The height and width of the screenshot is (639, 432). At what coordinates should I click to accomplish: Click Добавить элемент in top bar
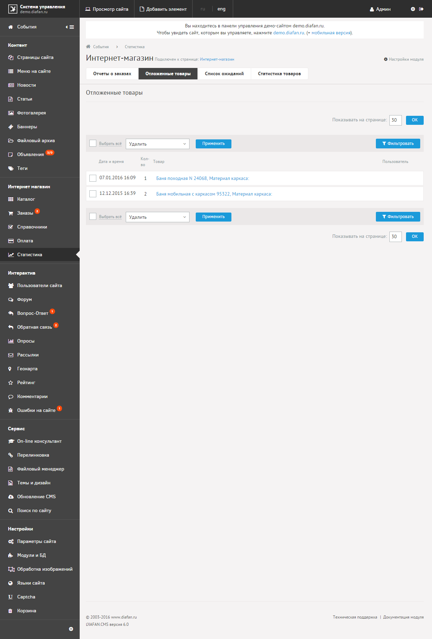click(x=163, y=9)
